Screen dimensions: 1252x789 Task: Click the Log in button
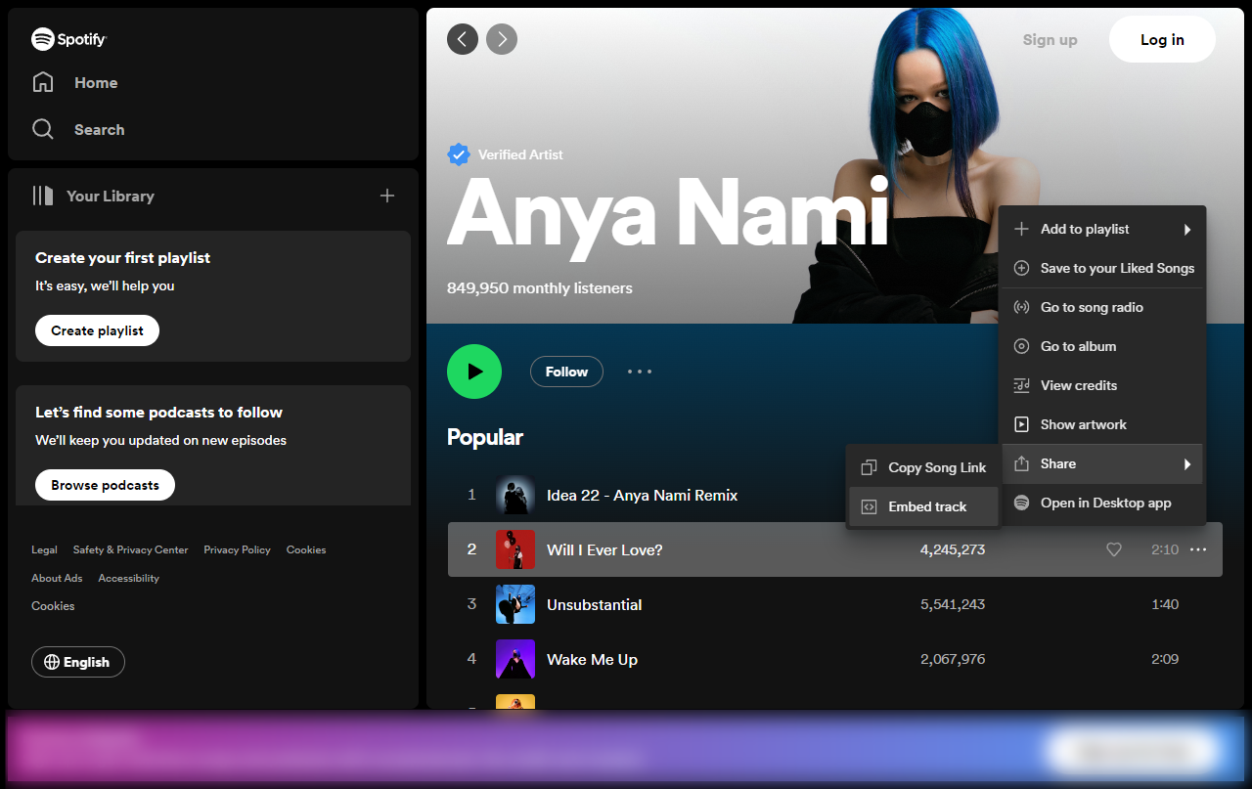pyautogui.click(x=1162, y=40)
